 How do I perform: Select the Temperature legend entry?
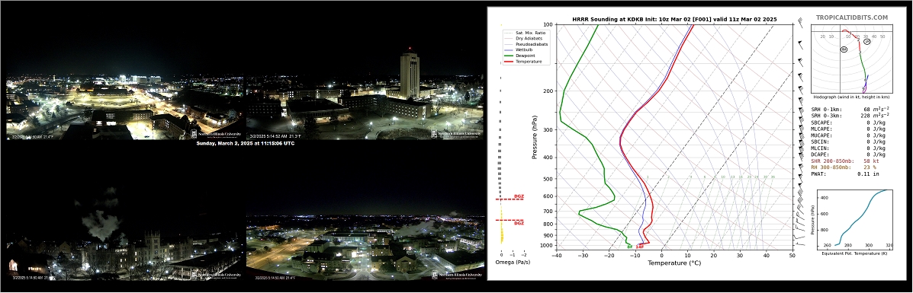(x=529, y=61)
